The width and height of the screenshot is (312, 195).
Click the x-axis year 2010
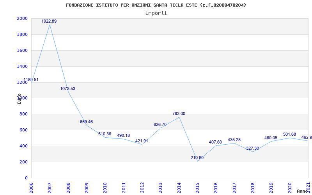[x=105, y=188]
